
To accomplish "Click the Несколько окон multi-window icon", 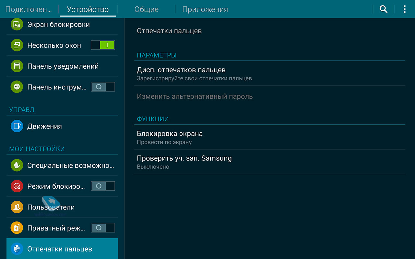I will click(17, 45).
